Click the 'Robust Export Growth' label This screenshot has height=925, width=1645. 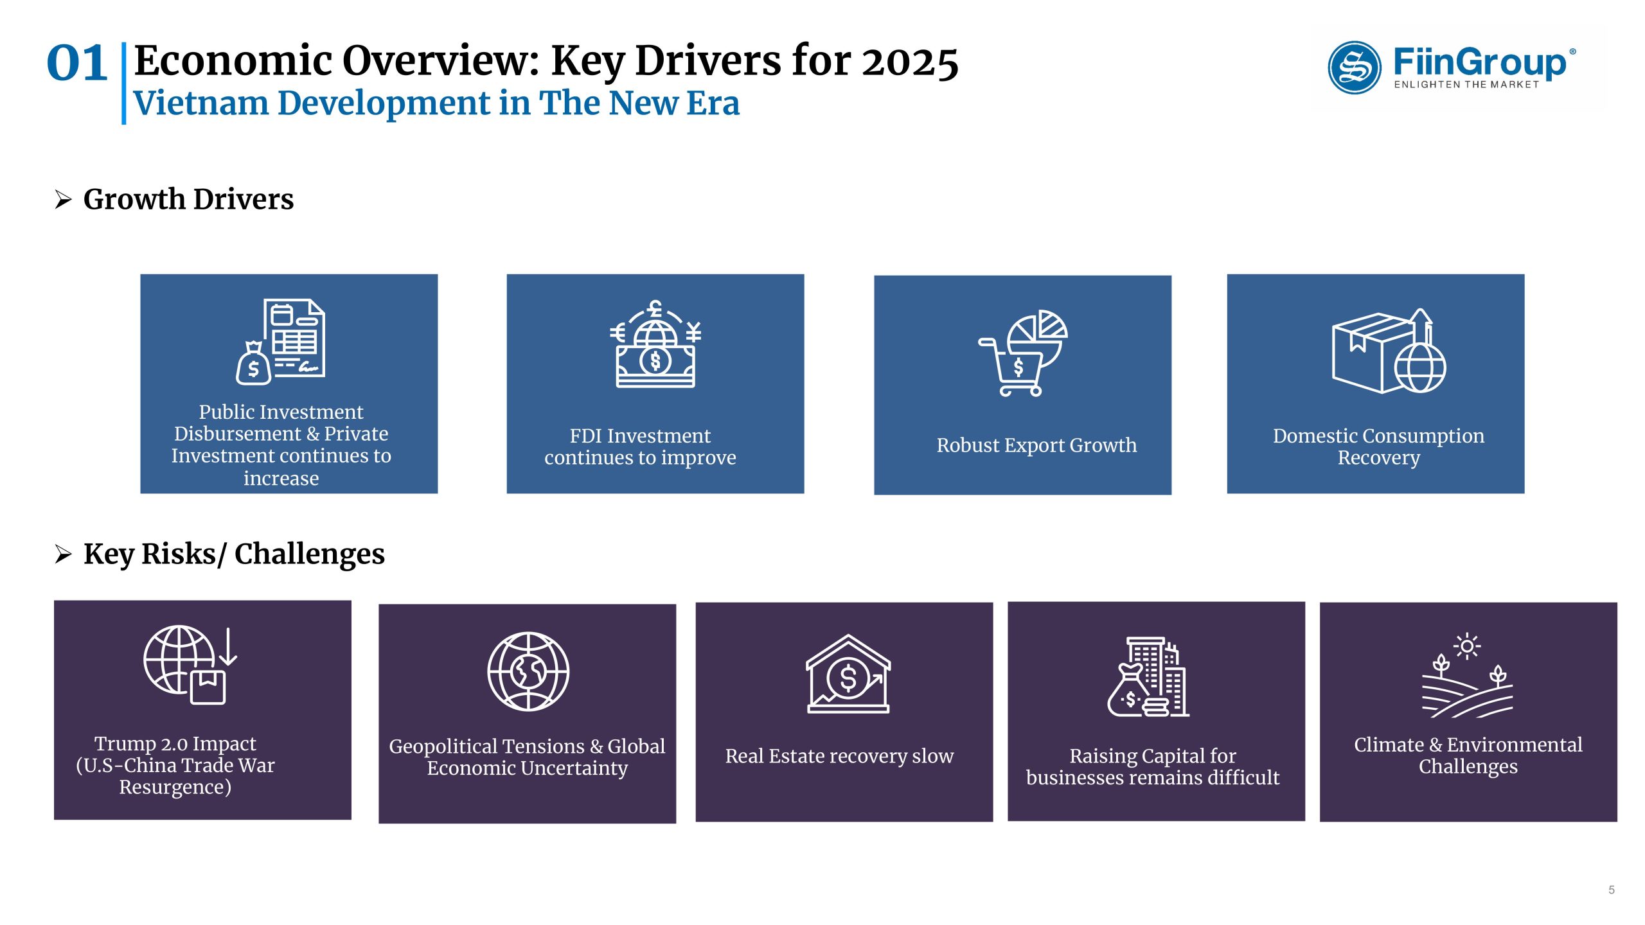1036,445
